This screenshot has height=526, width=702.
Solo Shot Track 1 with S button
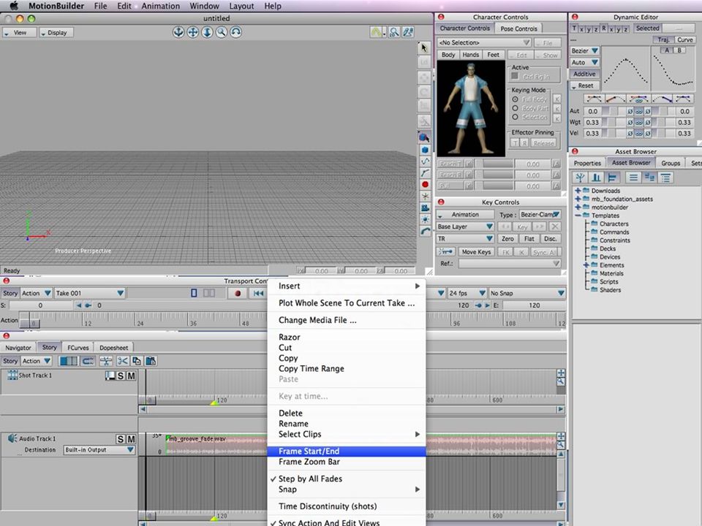121,376
